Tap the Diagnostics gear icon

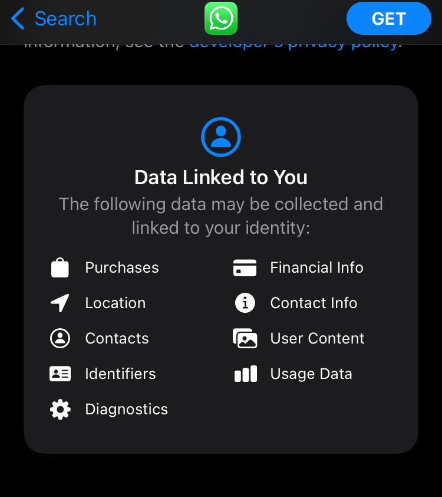60,409
